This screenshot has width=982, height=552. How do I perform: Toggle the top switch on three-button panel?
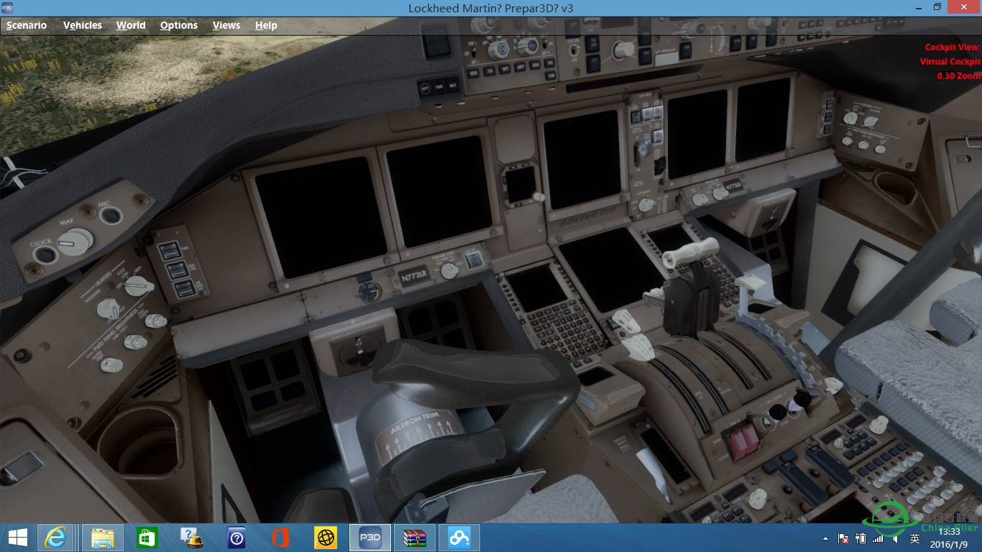[x=169, y=251]
